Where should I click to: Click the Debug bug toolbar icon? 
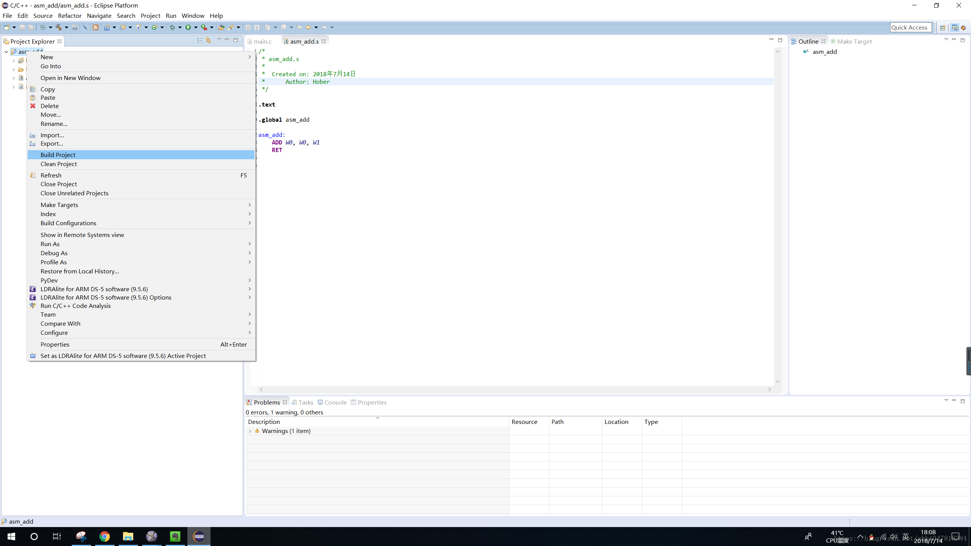pyautogui.click(x=173, y=27)
